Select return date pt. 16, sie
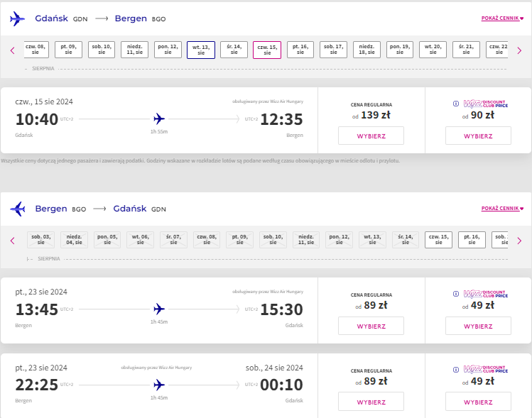Image resolution: width=532 pixels, height=418 pixels. (x=472, y=240)
